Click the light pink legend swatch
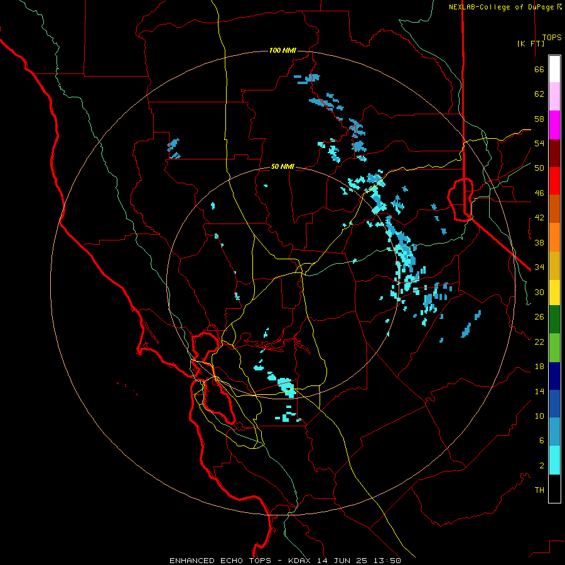Screen dimensions: 565x565 [x=554, y=97]
